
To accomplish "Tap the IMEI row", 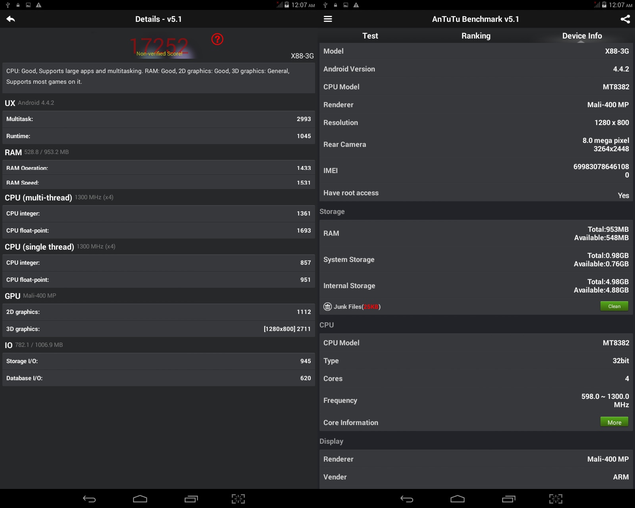I will 476,171.
